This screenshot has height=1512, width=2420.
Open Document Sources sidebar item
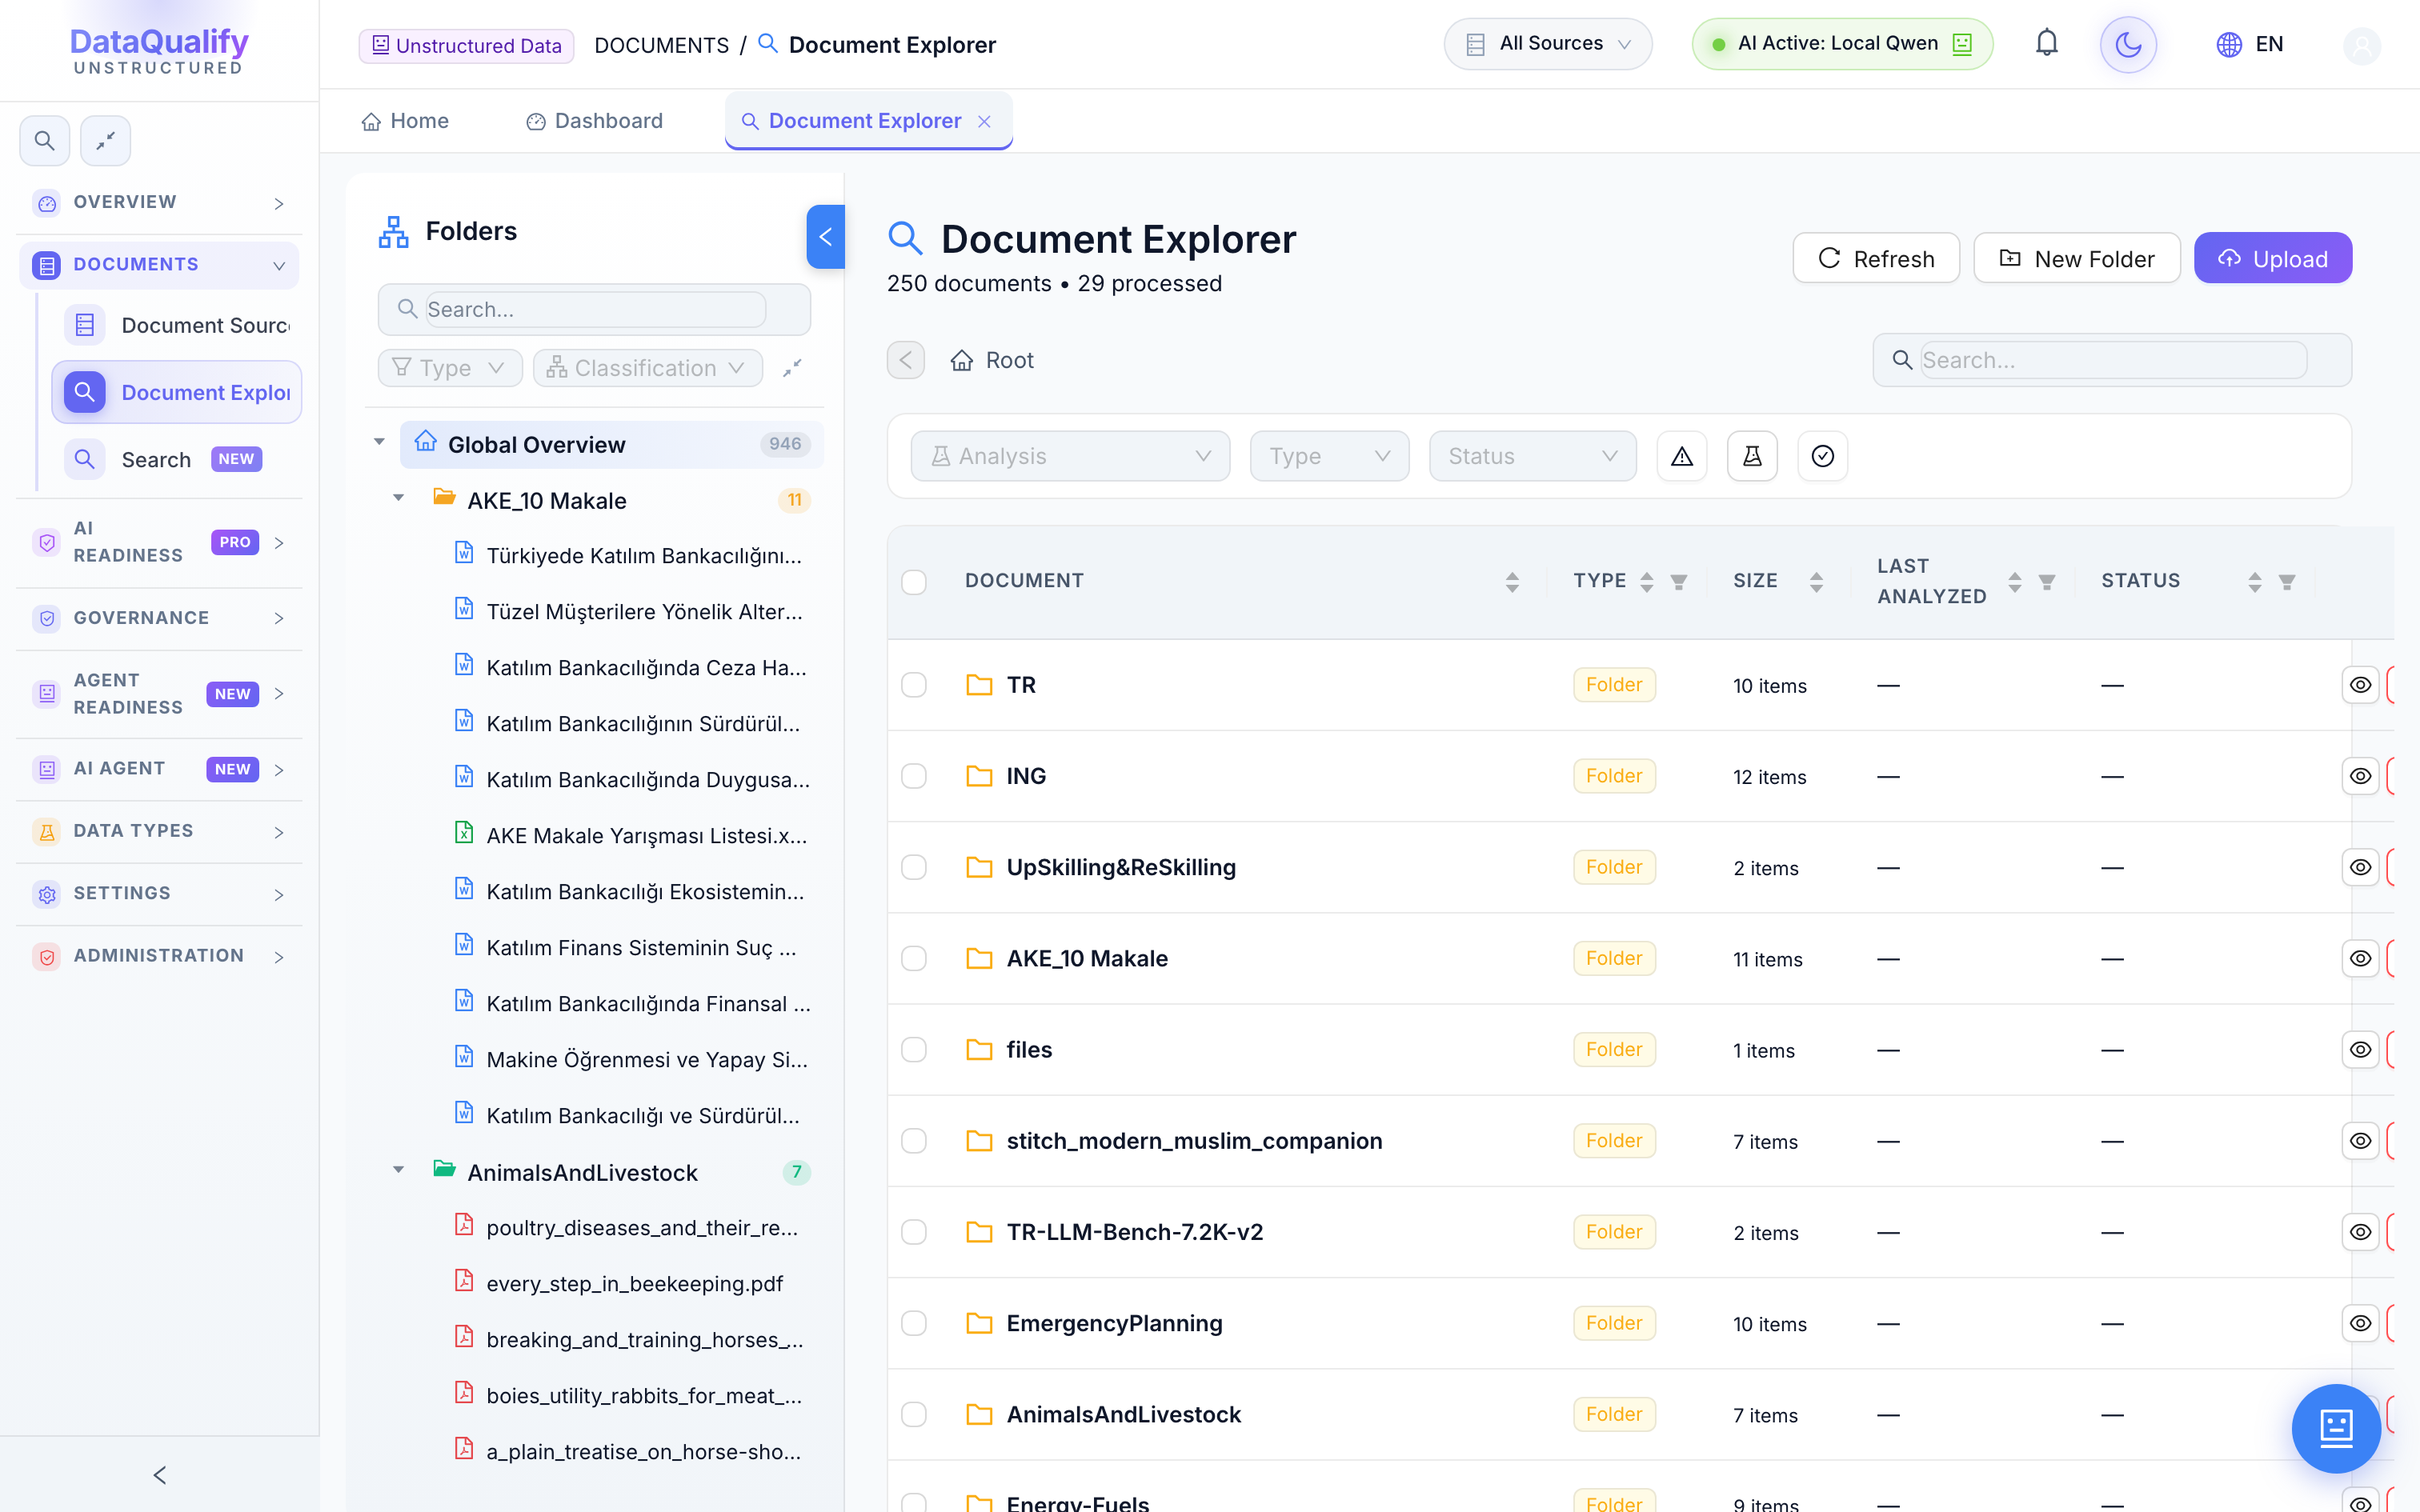click(177, 325)
